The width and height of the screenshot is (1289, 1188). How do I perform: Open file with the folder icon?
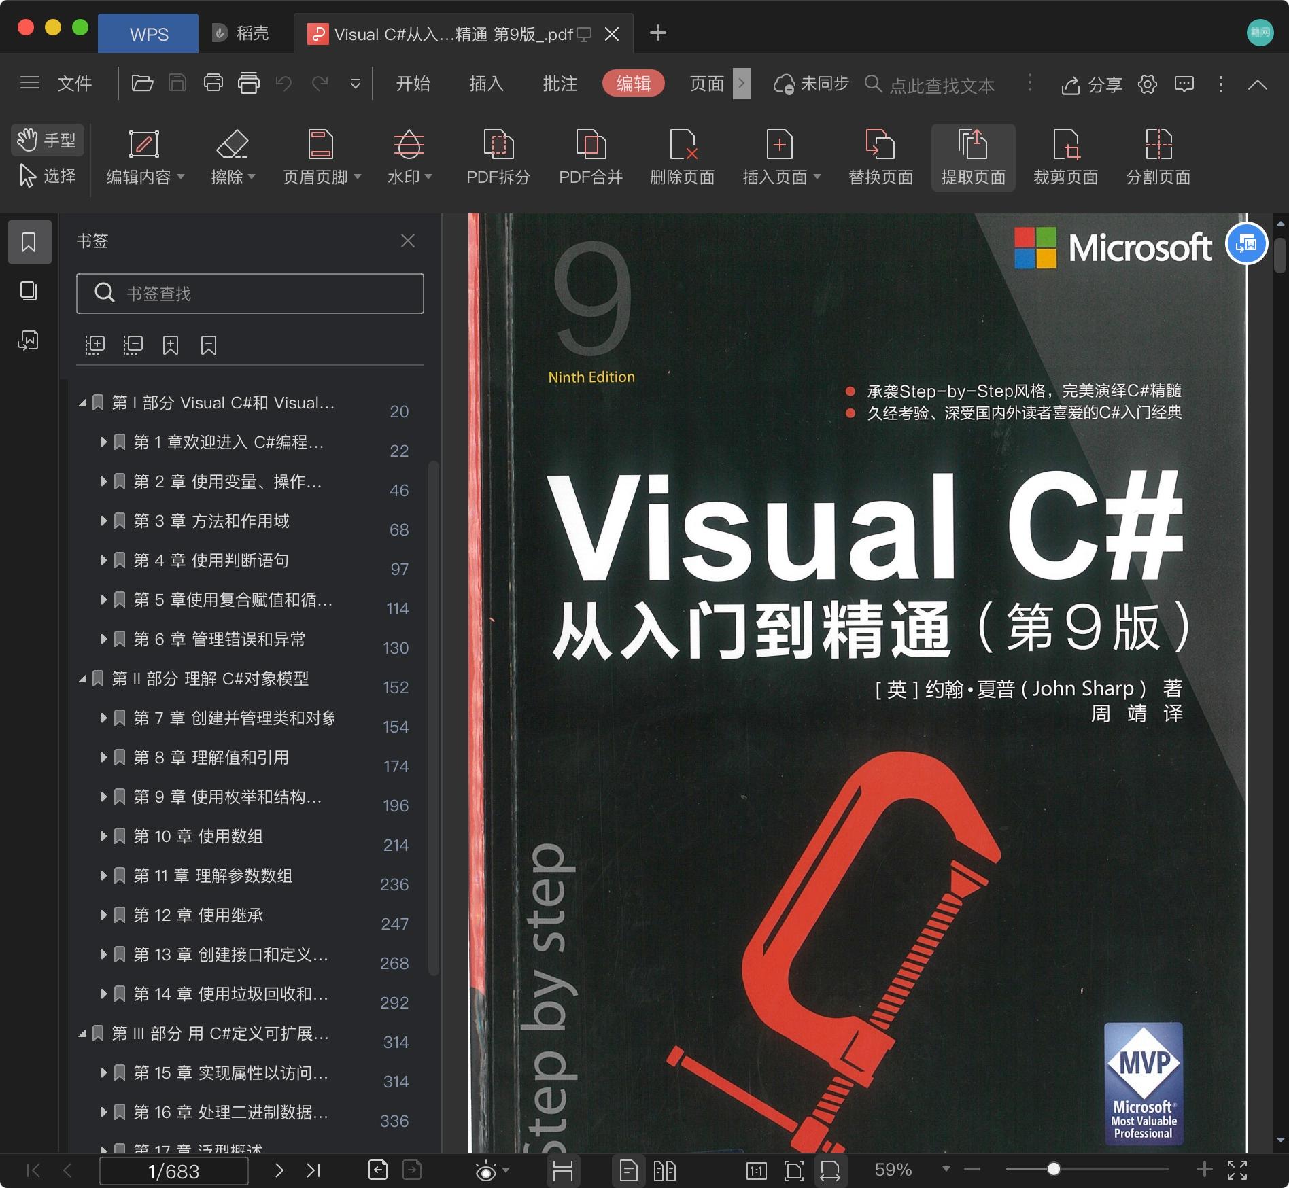point(142,84)
